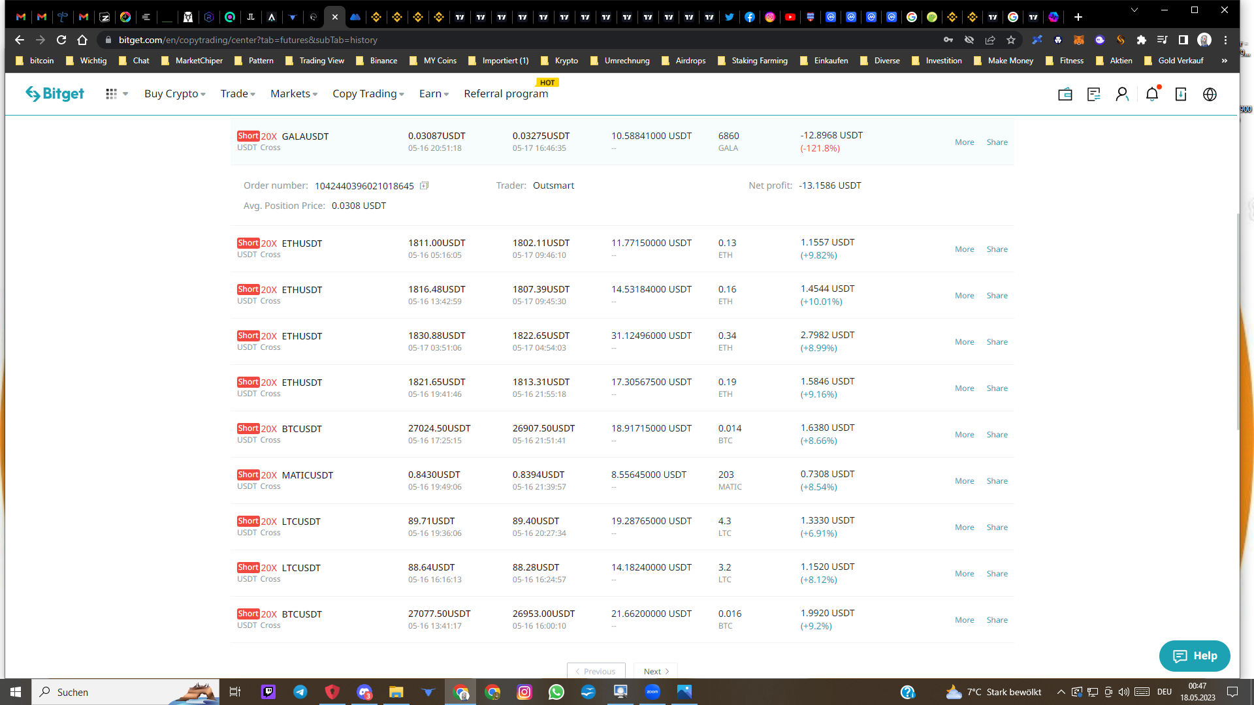Go to browser home page
The height and width of the screenshot is (705, 1254).
tap(82, 40)
